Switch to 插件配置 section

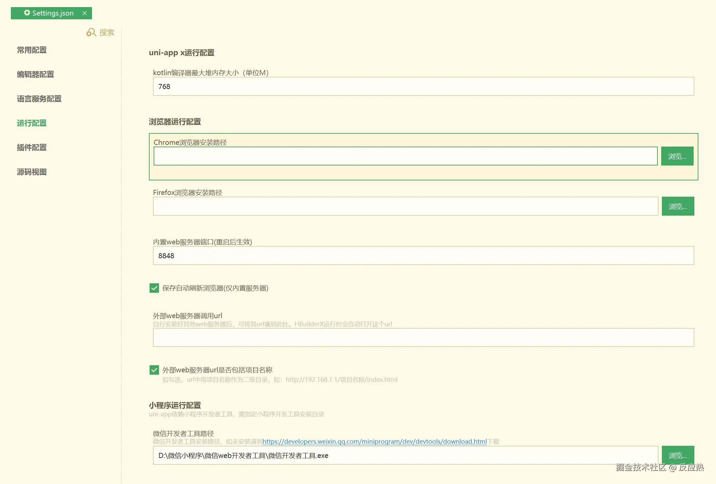tap(32, 148)
